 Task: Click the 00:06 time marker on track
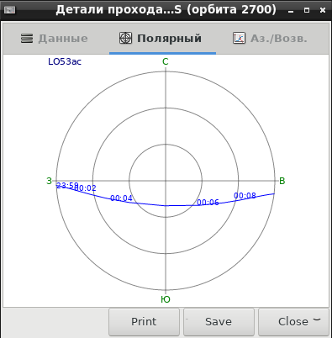pos(208,202)
